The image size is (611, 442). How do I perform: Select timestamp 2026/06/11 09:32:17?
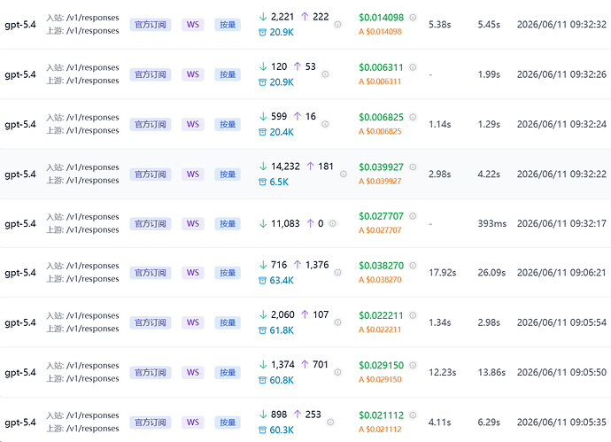[561, 224]
